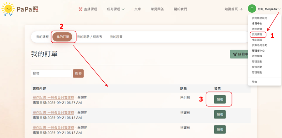Switch to the 我的課程 tab
282x138 pixels.
click(x=42, y=37)
